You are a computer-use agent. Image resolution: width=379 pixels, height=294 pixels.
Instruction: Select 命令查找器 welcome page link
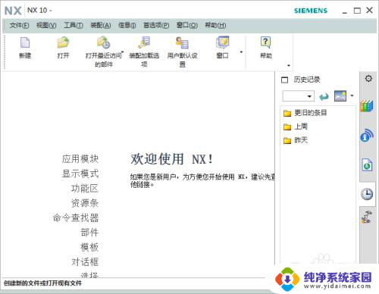tap(76, 217)
